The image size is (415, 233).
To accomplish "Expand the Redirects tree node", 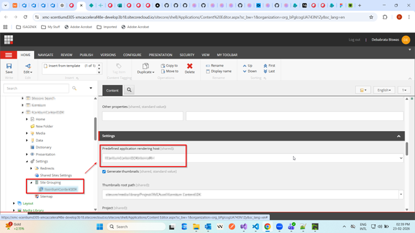I will [x=31, y=169].
